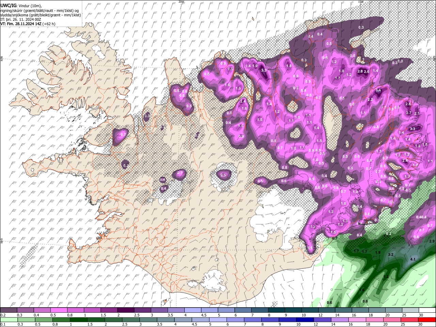Click the lavender 4 mm snow scale swatch
Viewport: 436px width, 327px height.
[x=193, y=310]
